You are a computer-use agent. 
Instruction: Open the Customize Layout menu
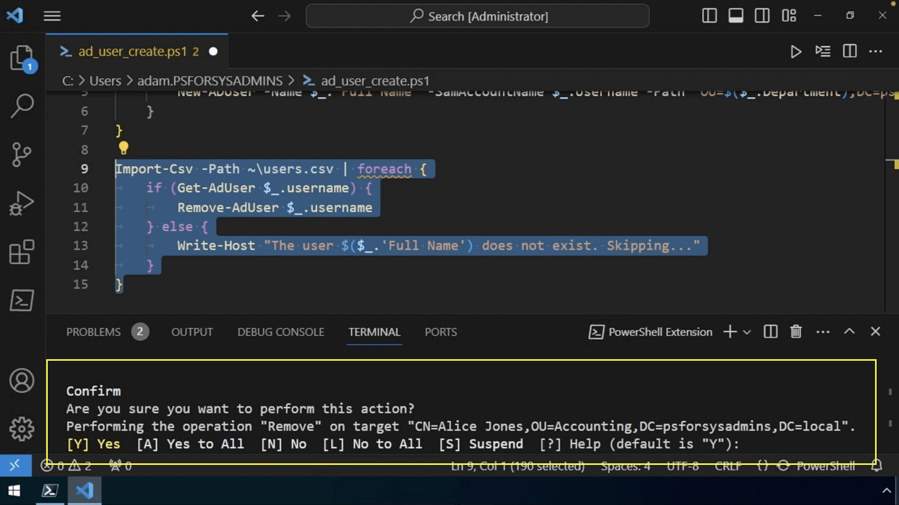(789, 16)
